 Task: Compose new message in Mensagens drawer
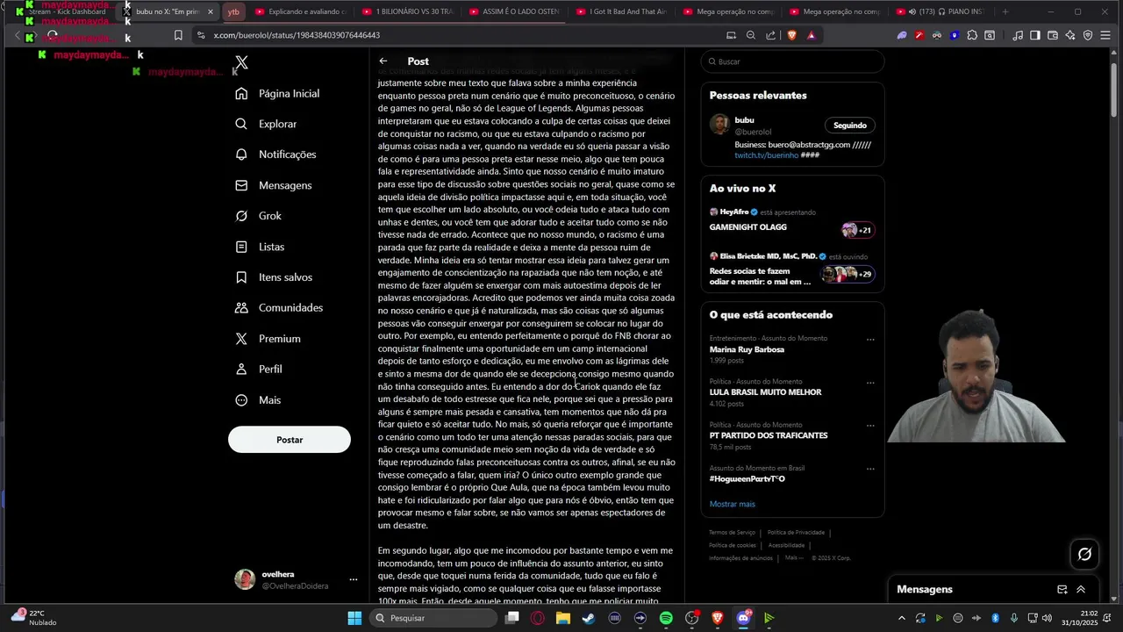[x=1062, y=590]
